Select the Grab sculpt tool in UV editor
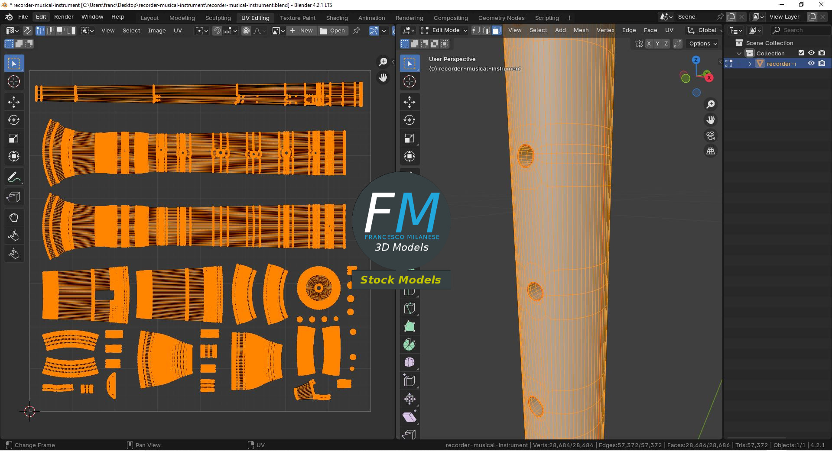 pos(13,217)
